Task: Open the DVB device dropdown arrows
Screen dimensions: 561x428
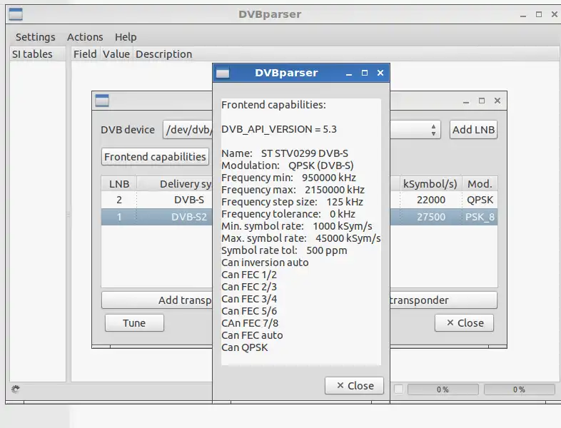Action: tap(433, 129)
